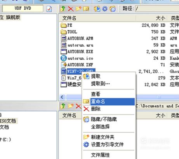Select the autorun.aru file name
Screen dimensions: 179x159
(x=80, y=45)
